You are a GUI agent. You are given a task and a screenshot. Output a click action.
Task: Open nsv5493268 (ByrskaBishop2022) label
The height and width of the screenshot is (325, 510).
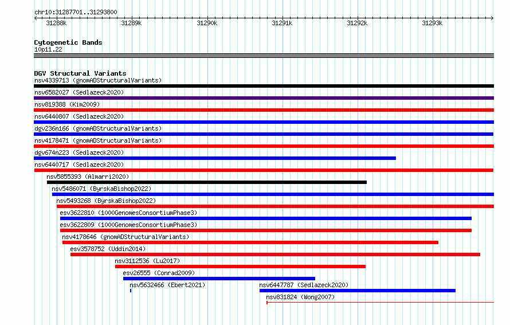click(106, 201)
